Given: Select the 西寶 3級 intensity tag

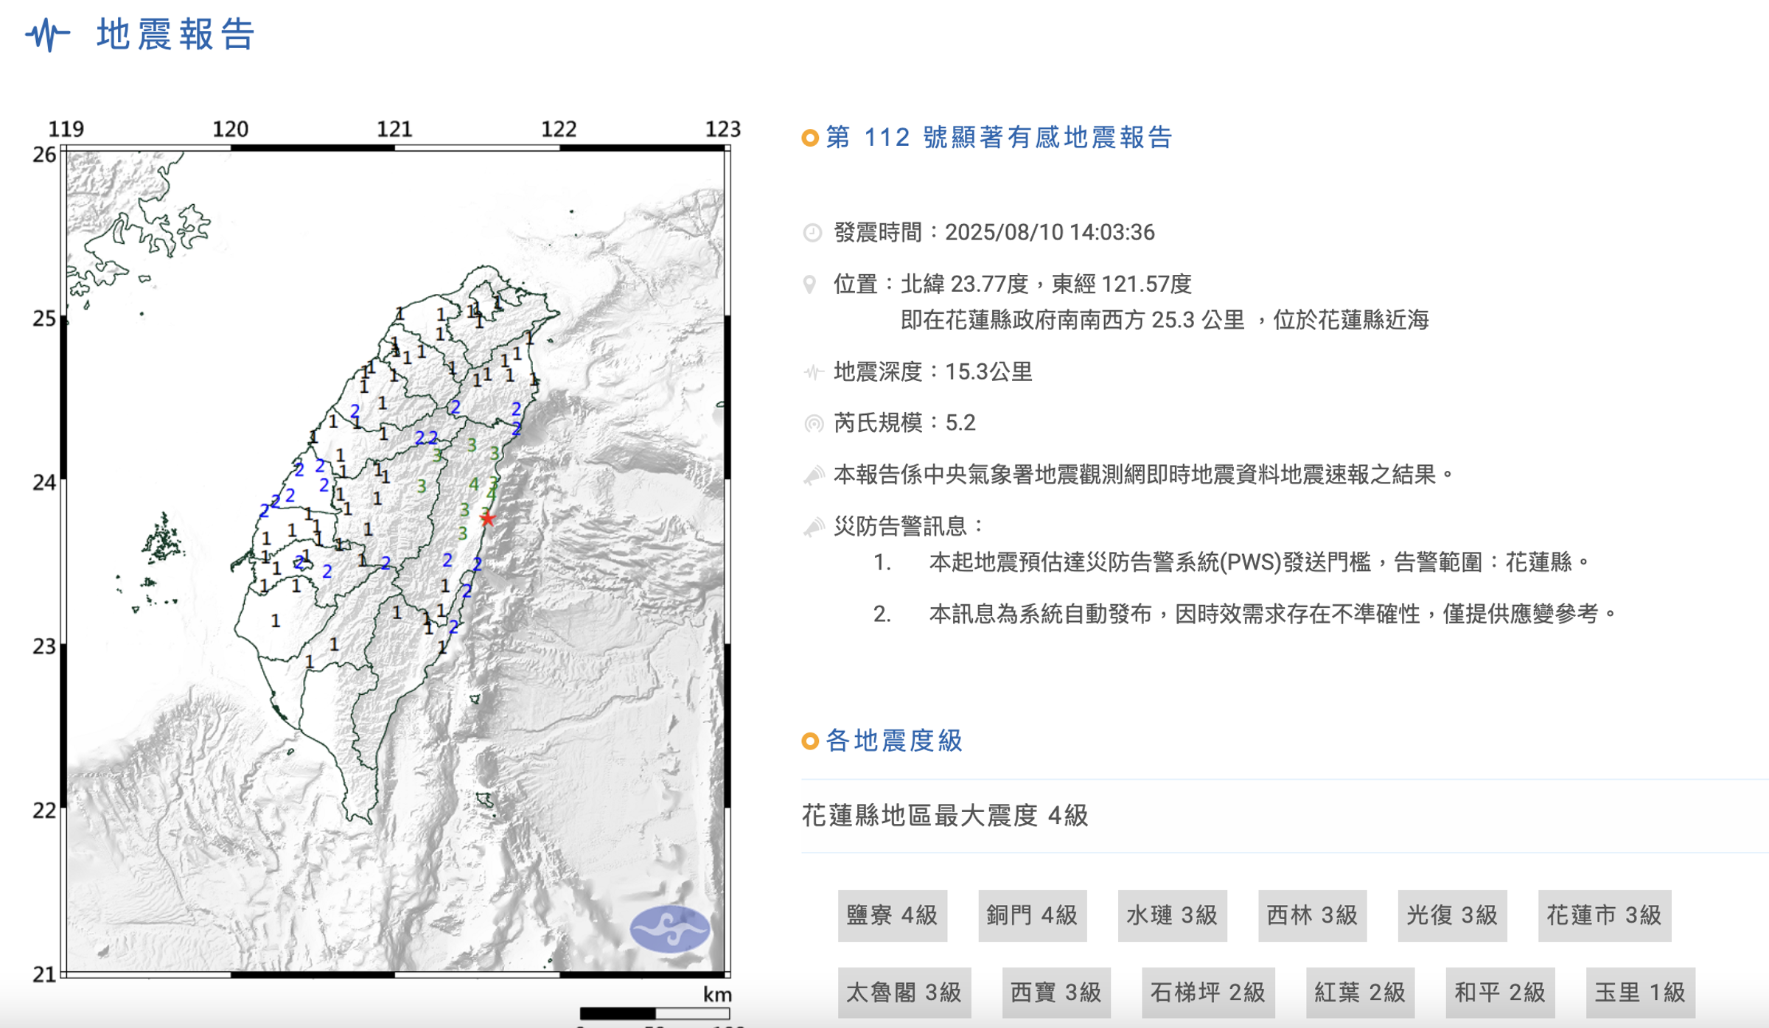Looking at the screenshot, I should pos(1056,993).
